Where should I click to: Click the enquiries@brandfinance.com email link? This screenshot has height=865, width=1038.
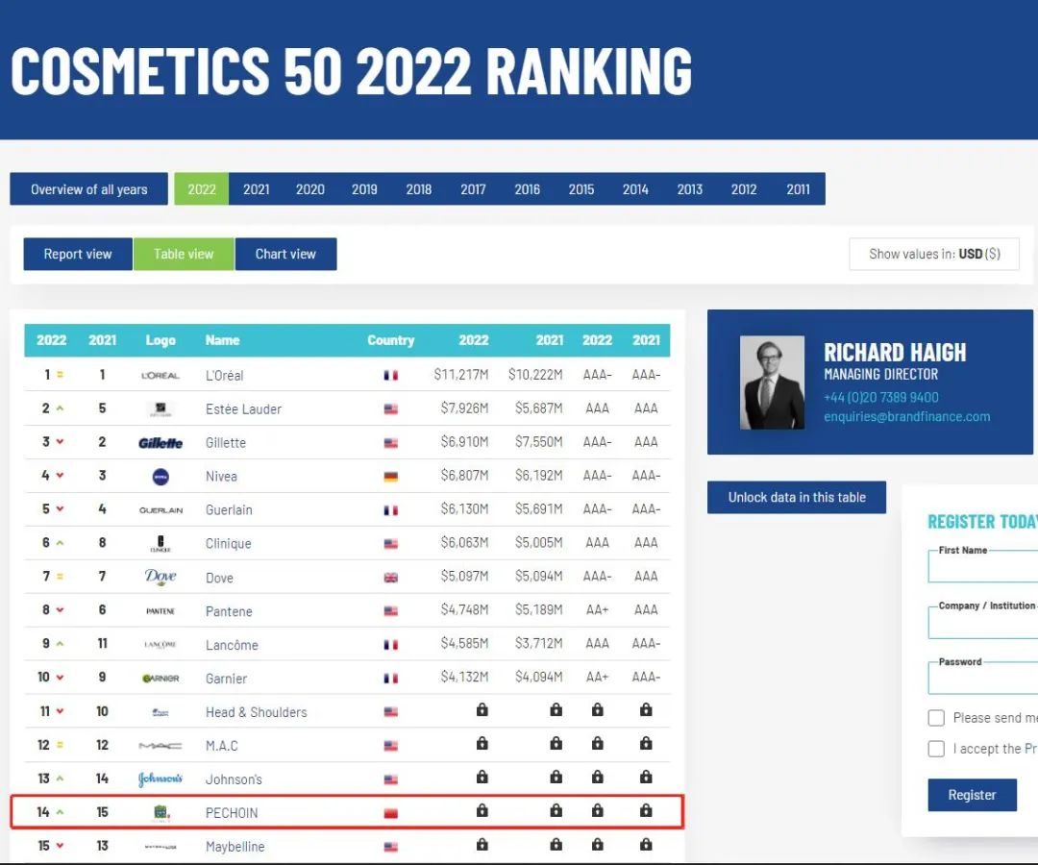[x=906, y=416]
